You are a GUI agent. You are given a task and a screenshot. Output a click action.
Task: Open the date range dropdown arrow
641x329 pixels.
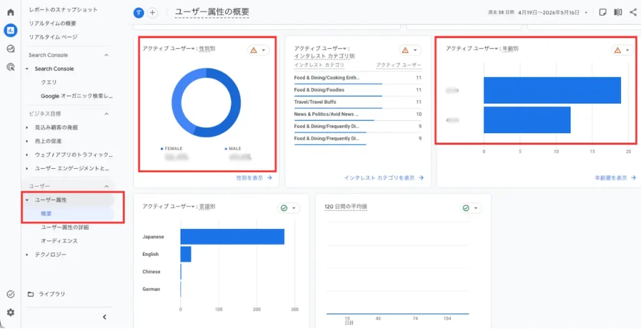click(x=586, y=13)
